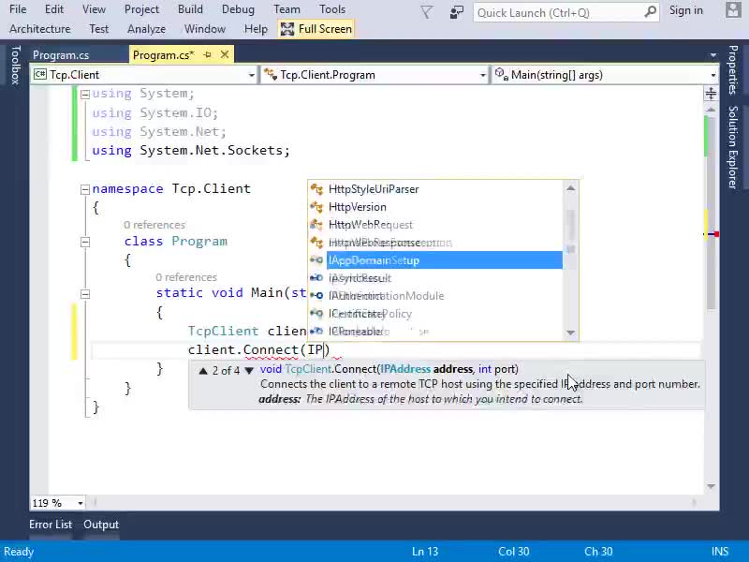
Task: Open the Window menu
Action: tap(204, 29)
